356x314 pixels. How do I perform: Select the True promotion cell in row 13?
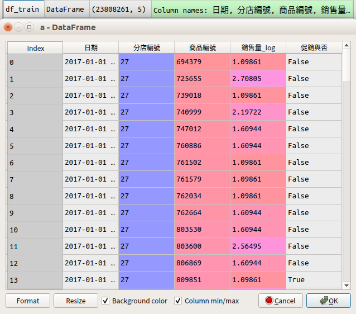pyautogui.click(x=314, y=280)
